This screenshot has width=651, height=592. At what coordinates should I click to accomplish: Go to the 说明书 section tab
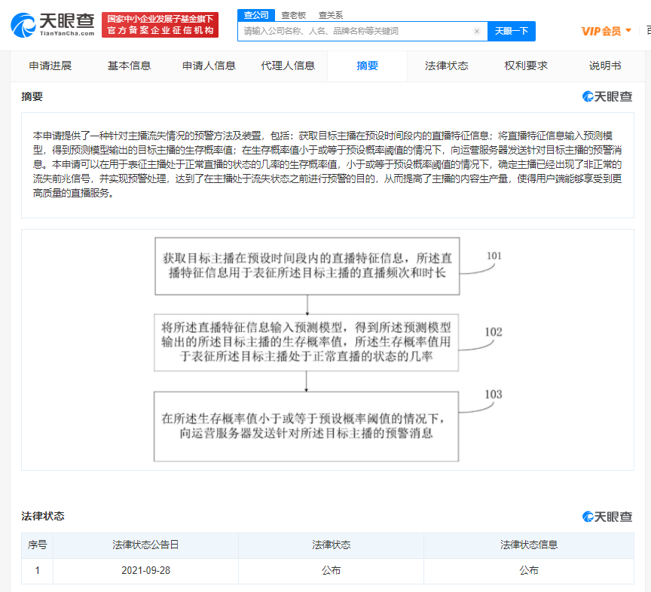pos(605,66)
